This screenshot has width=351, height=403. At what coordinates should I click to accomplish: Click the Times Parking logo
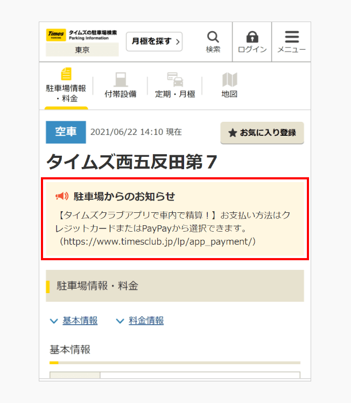coord(56,35)
